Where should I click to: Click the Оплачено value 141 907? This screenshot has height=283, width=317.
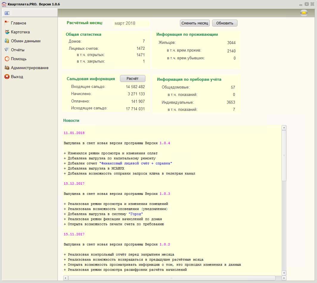[138, 101]
